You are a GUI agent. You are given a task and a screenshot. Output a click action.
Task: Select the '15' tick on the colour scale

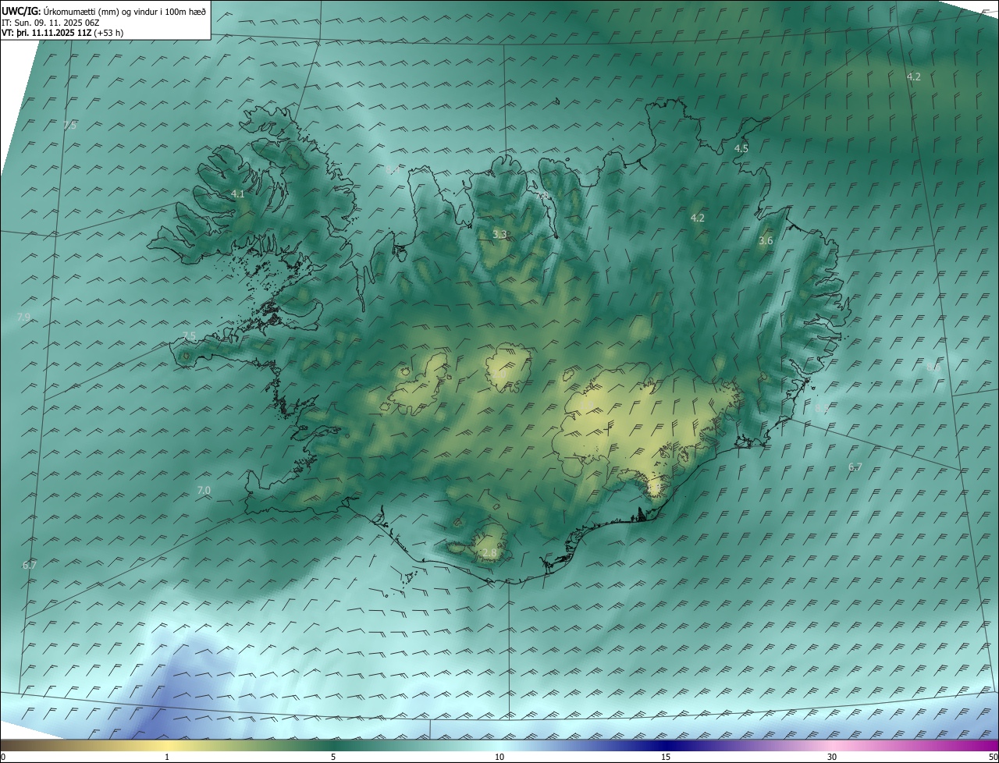(x=666, y=757)
